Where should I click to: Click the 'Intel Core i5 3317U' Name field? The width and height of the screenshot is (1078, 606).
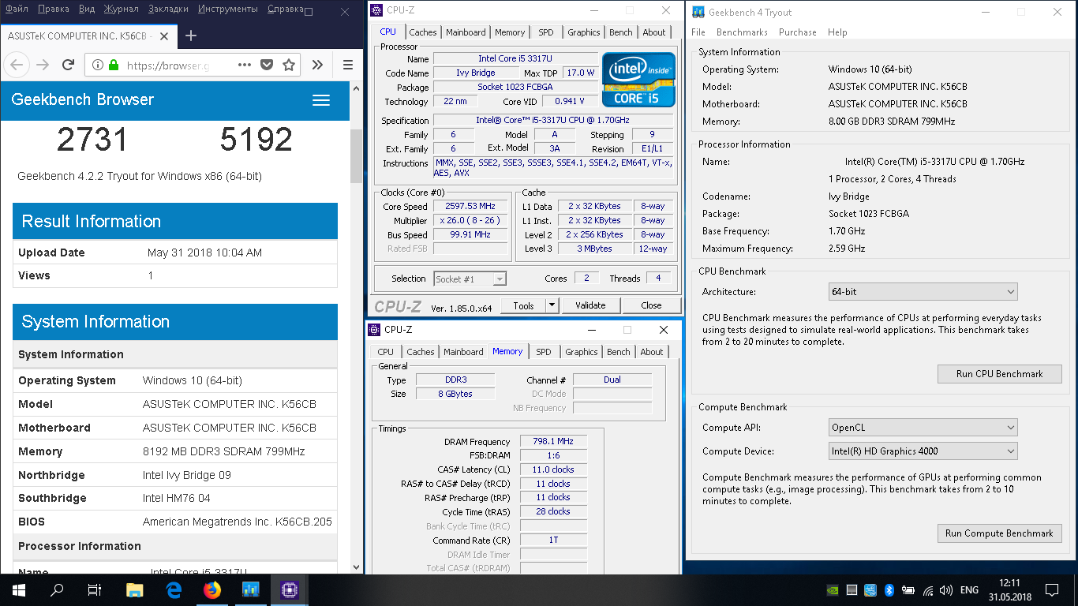click(514, 59)
